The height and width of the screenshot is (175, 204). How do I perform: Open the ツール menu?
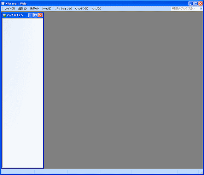point(46,9)
